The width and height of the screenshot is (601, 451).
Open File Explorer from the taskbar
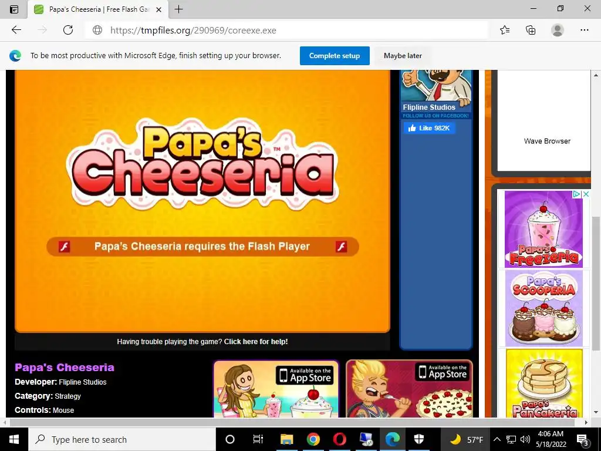click(286, 439)
